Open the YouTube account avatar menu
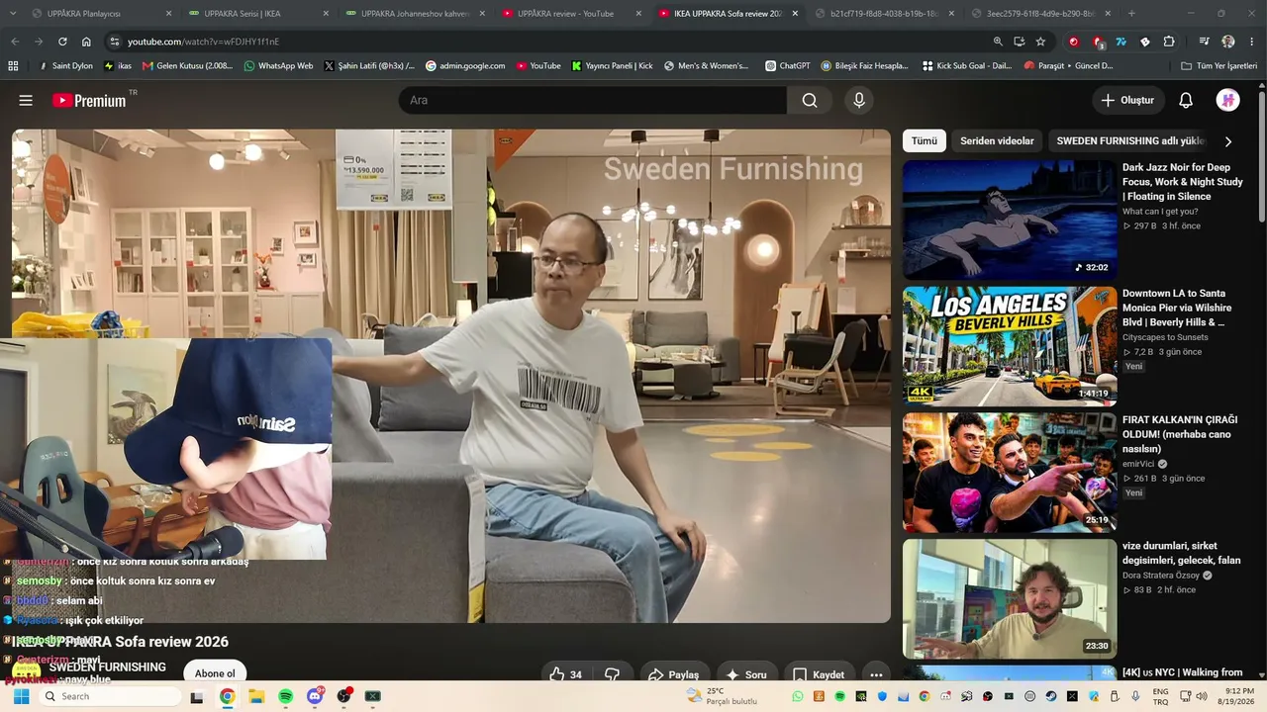This screenshot has width=1267, height=712. point(1228,100)
